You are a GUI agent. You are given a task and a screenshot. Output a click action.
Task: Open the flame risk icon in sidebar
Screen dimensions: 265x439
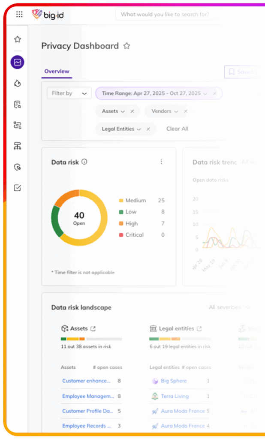[x=18, y=83]
